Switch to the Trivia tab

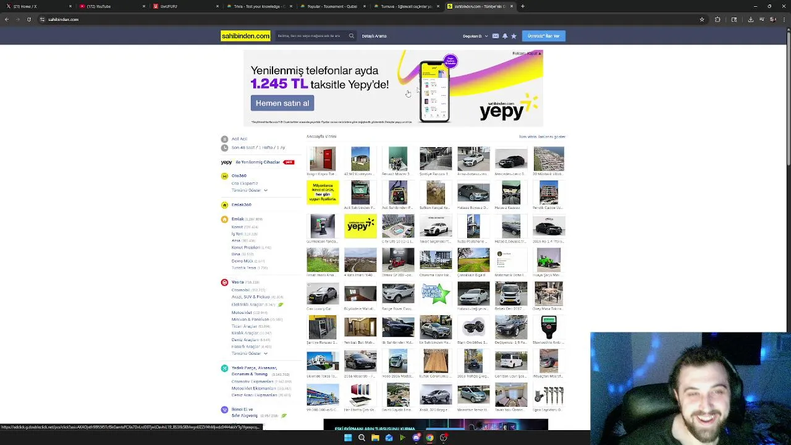pyautogui.click(x=259, y=6)
